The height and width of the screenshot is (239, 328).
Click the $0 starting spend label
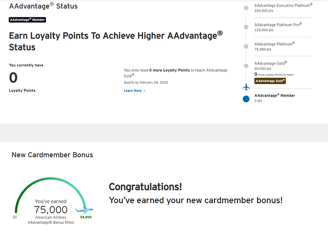tap(15, 217)
